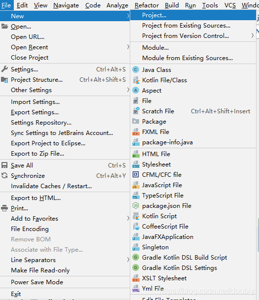Select the HTML File icon
The width and height of the screenshot is (259, 300).
click(136, 154)
